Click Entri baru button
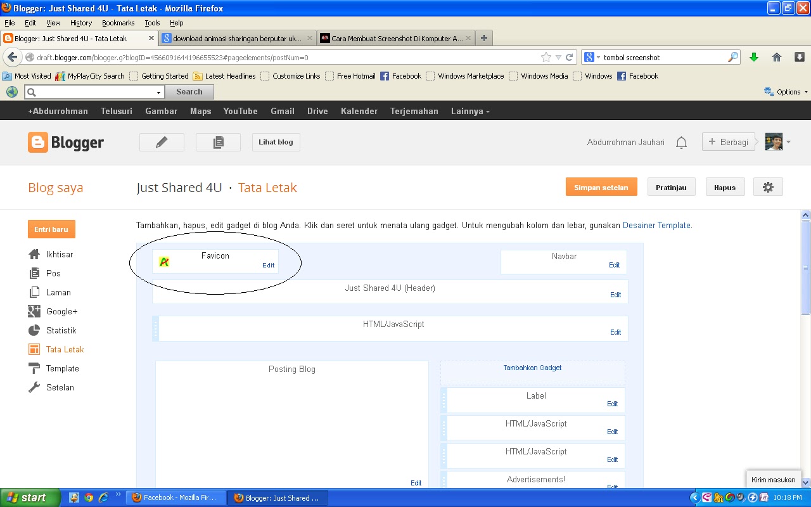 (x=51, y=229)
